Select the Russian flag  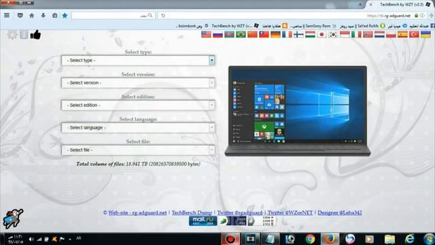click(x=217, y=35)
